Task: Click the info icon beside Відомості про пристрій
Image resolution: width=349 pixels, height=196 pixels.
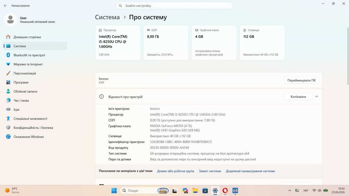Action: tap(101, 96)
